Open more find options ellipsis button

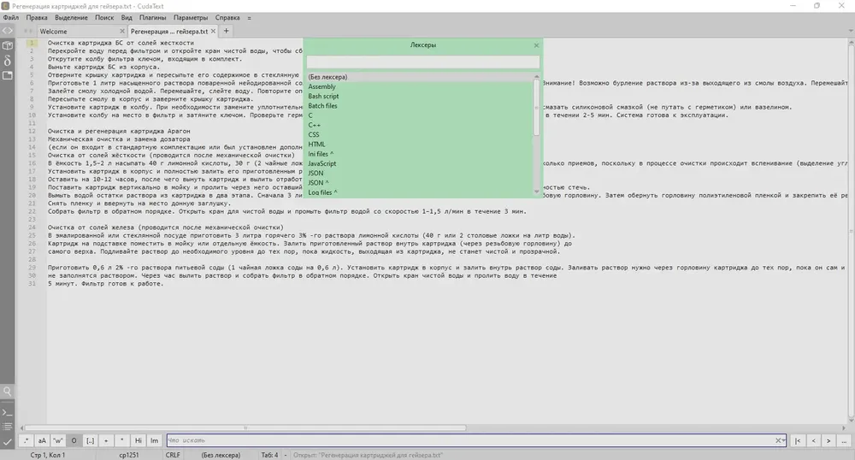click(844, 440)
